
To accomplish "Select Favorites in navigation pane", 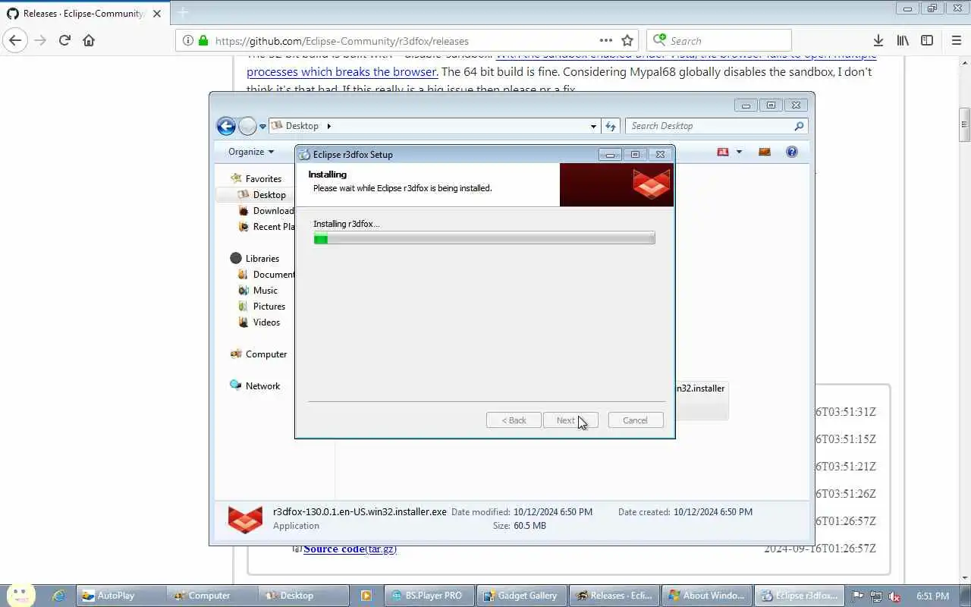I will coord(263,179).
